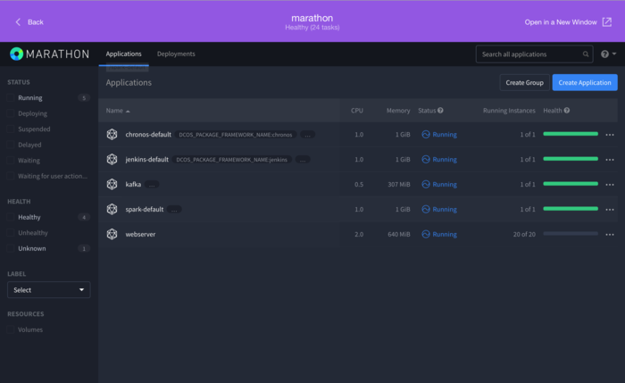
Task: Open the kafka application name
Action: (133, 184)
